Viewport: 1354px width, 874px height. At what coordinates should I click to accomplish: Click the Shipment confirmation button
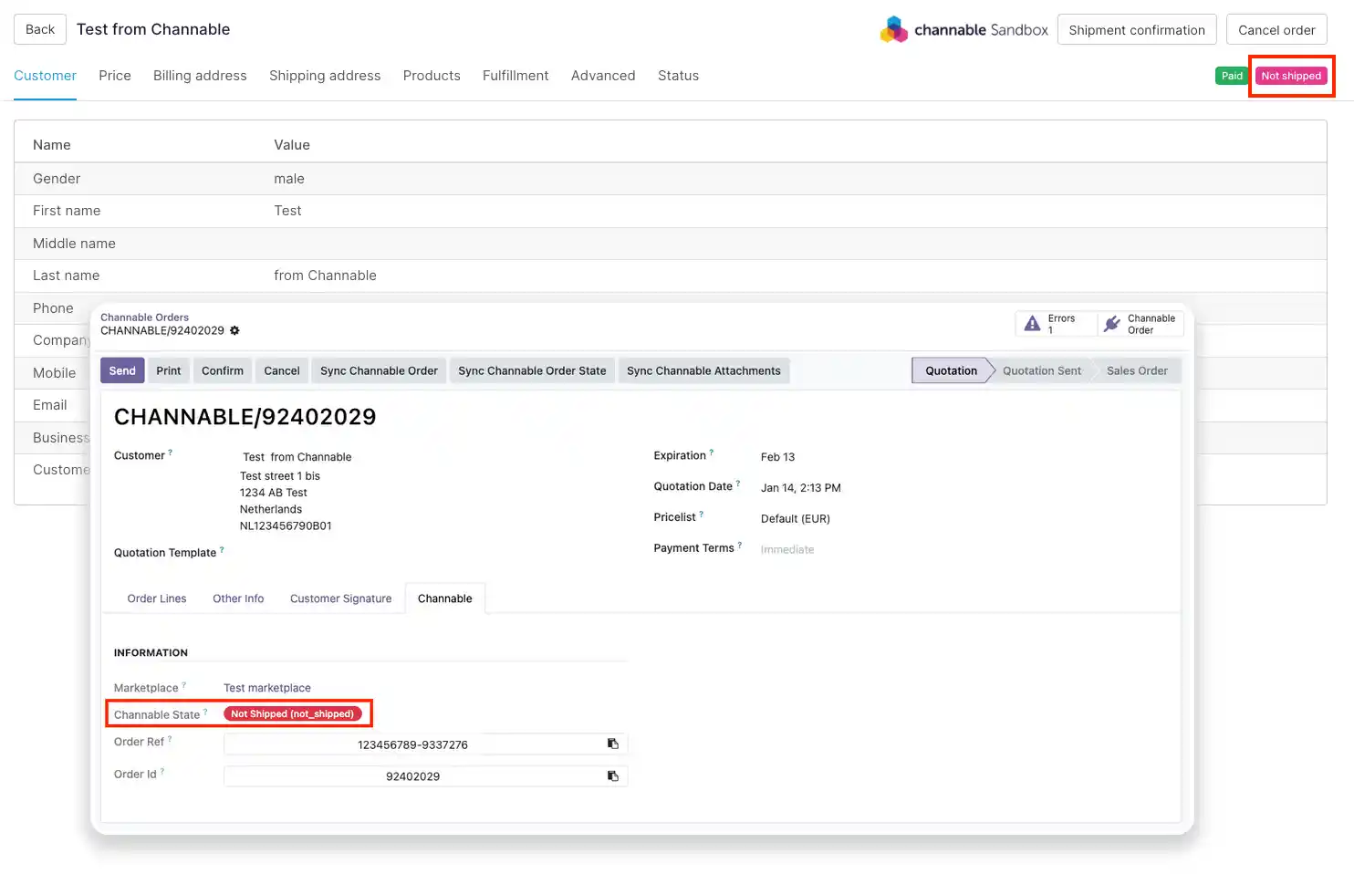pos(1136,30)
